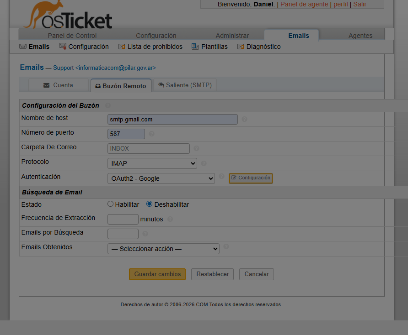
Task: Focus the Frecuencia de Extracción minutes field
Action: [x=123, y=219]
